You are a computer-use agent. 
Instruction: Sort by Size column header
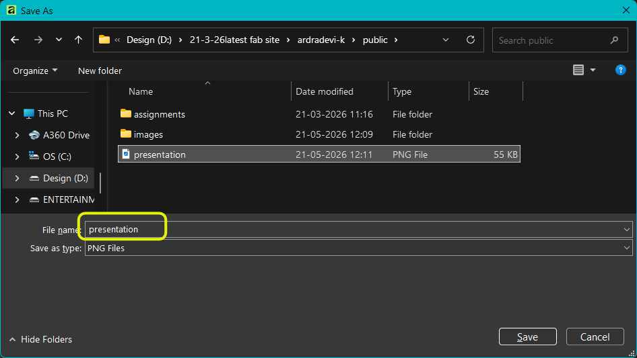tap(481, 91)
